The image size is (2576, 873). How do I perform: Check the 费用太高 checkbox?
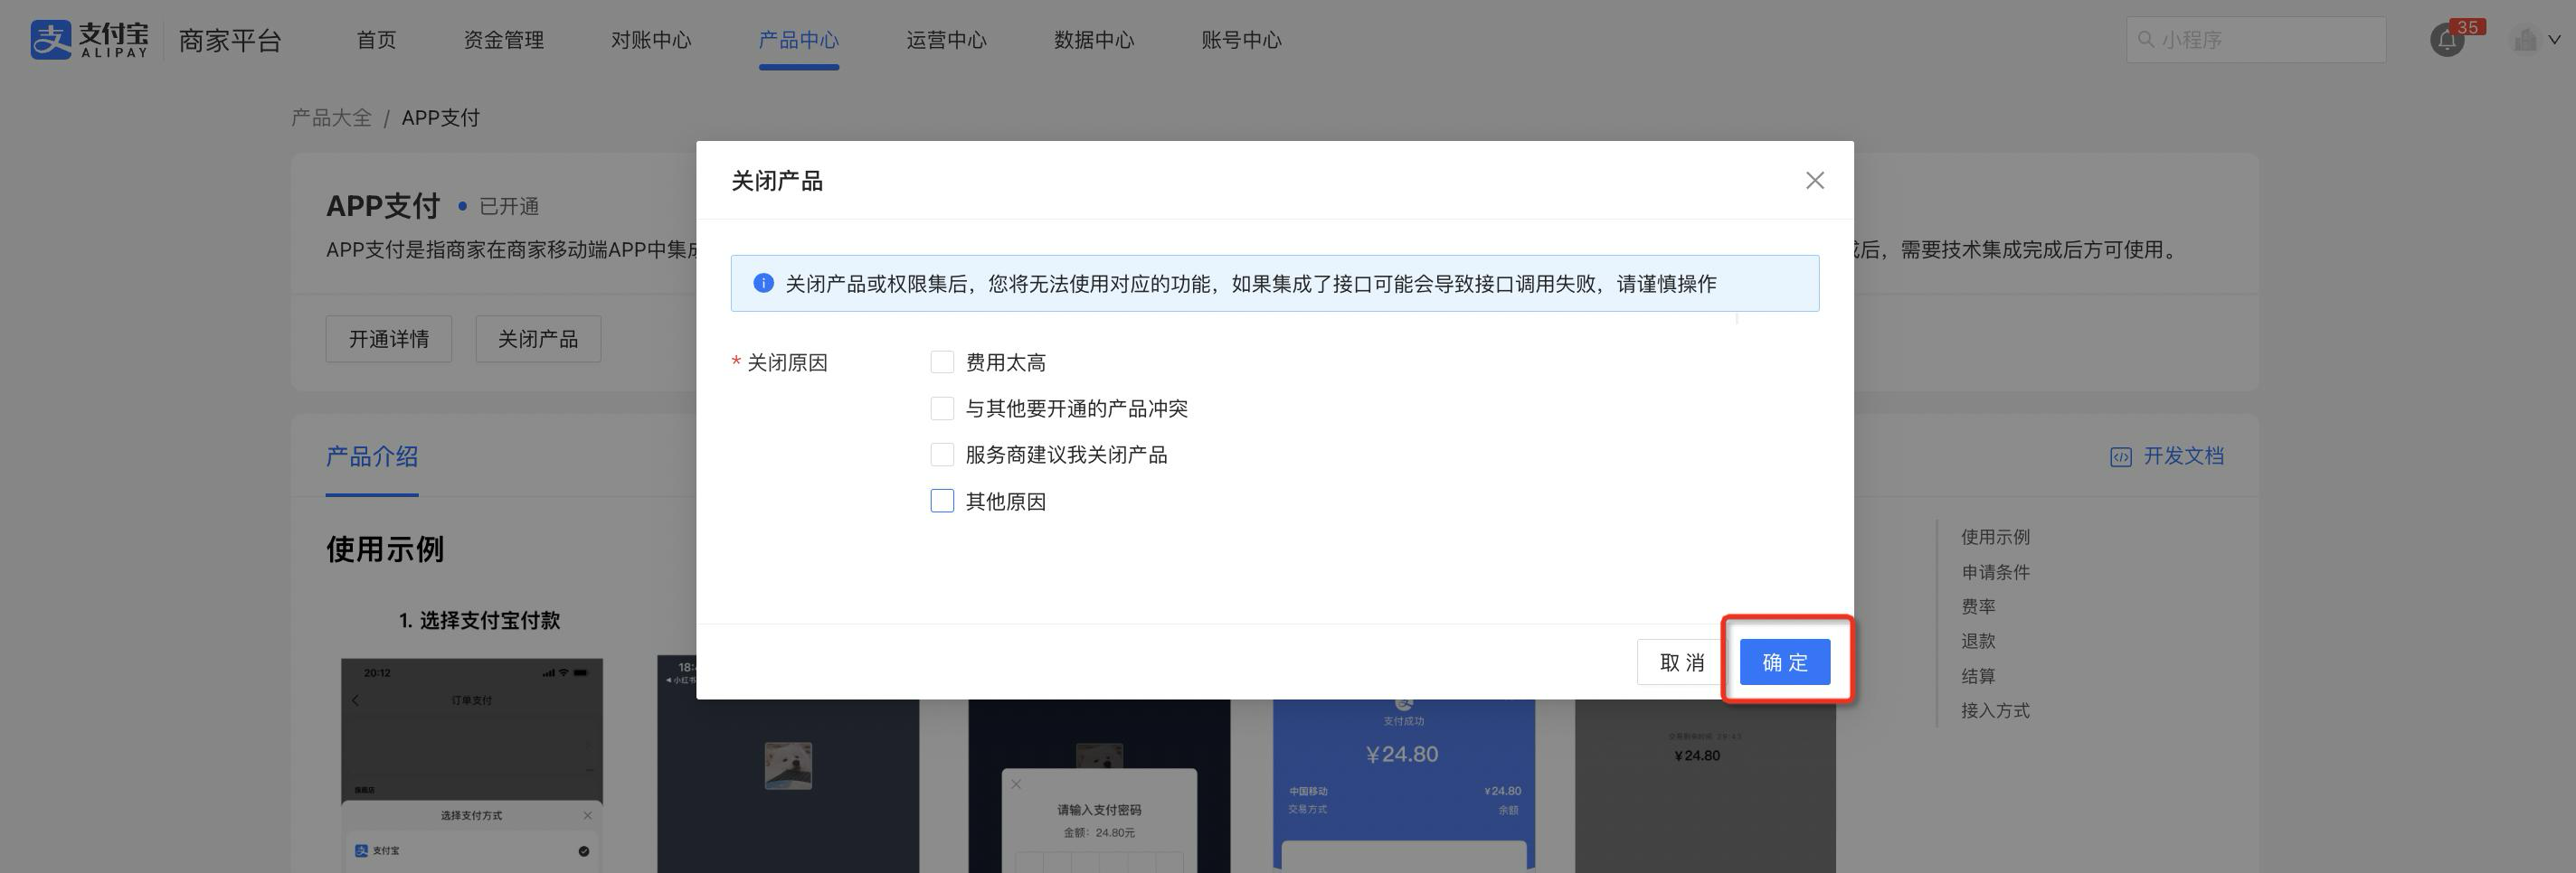click(x=942, y=362)
